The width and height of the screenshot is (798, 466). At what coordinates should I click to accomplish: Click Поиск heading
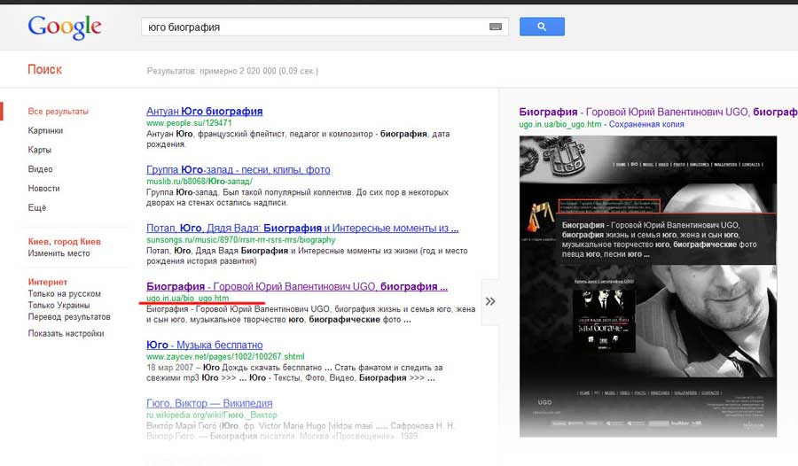coord(45,70)
